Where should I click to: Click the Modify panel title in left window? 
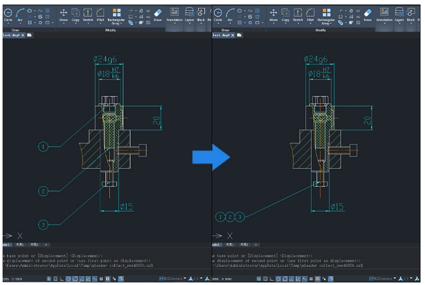(x=111, y=30)
